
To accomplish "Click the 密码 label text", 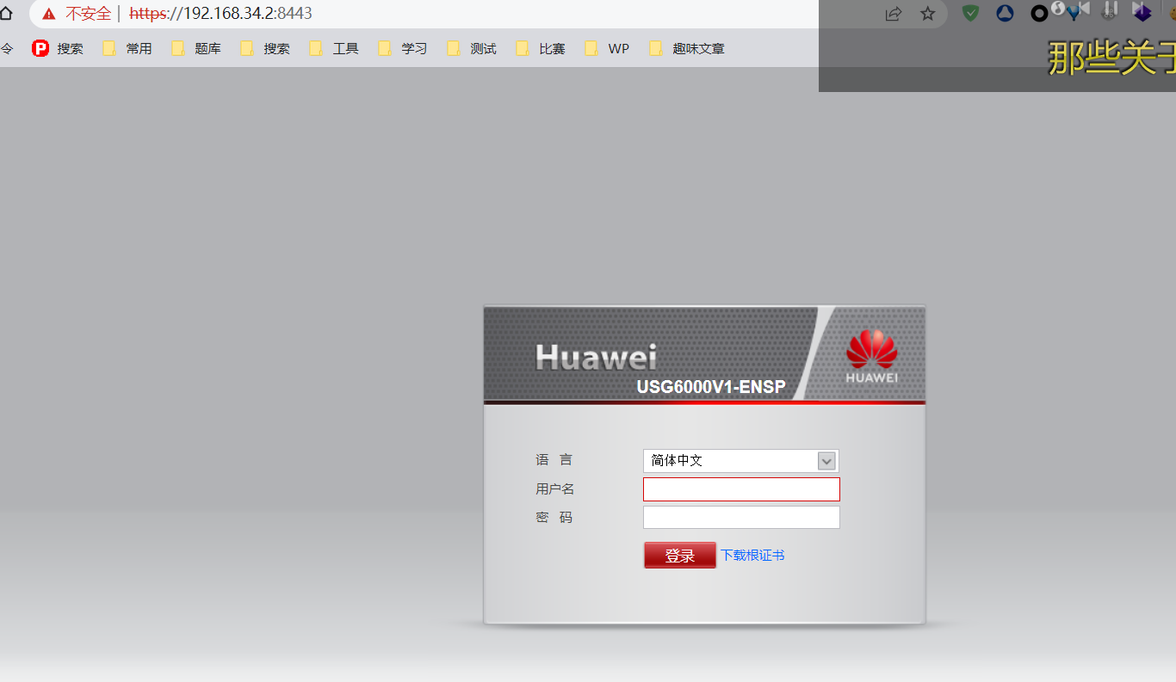I will [554, 518].
